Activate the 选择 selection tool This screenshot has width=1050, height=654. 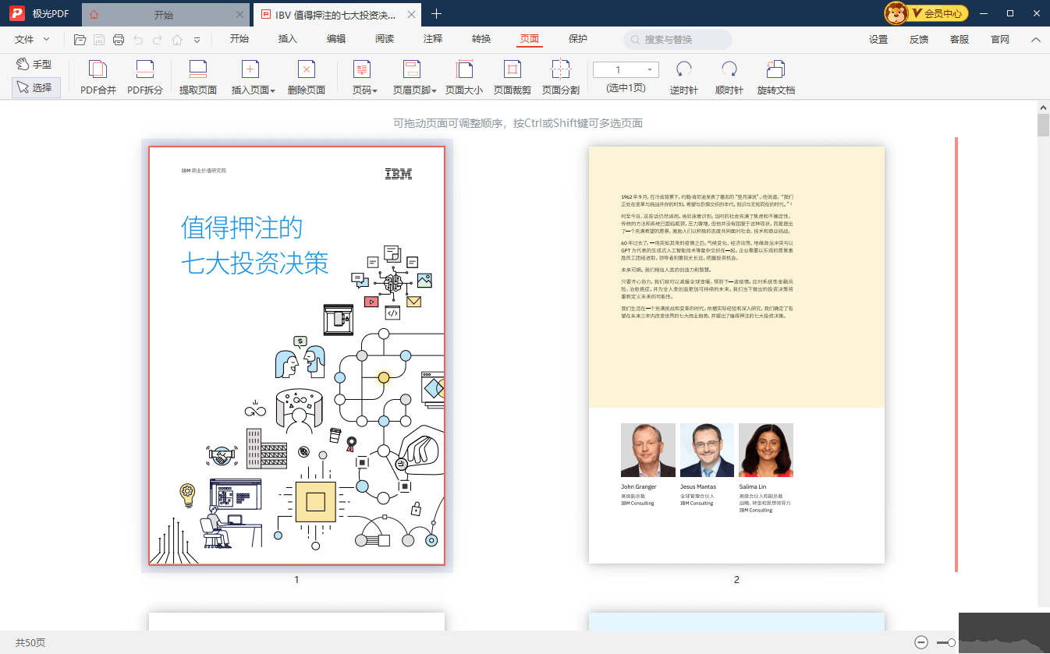(x=36, y=88)
